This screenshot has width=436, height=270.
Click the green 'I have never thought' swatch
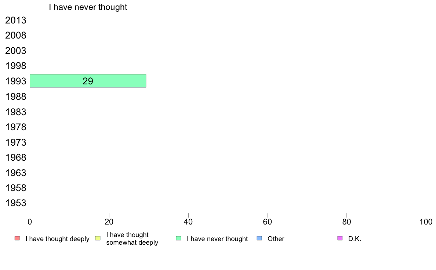coord(178,238)
